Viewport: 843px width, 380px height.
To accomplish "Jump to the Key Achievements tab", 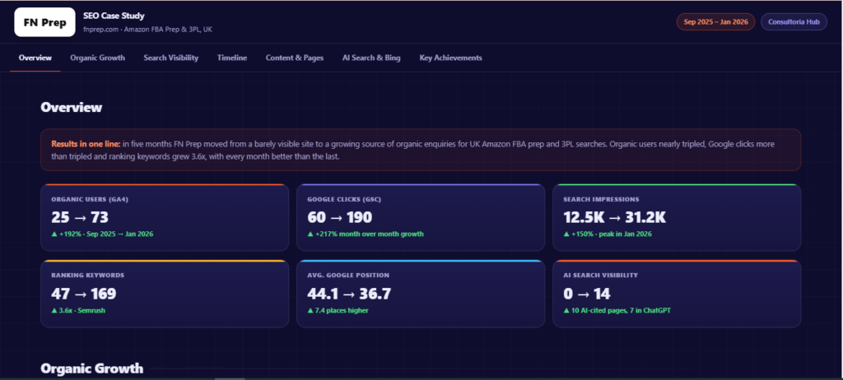I will pyautogui.click(x=450, y=58).
